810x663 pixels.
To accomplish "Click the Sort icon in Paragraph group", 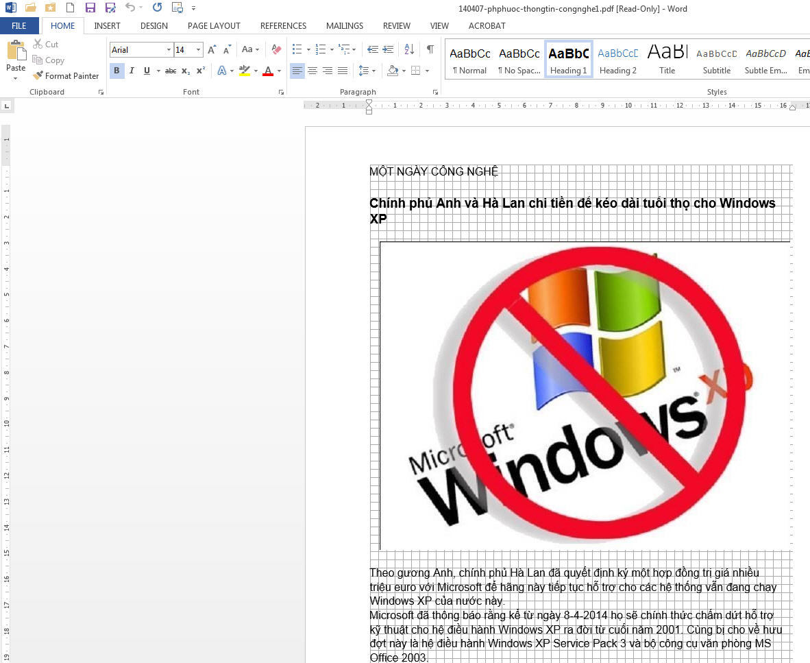I will (409, 49).
